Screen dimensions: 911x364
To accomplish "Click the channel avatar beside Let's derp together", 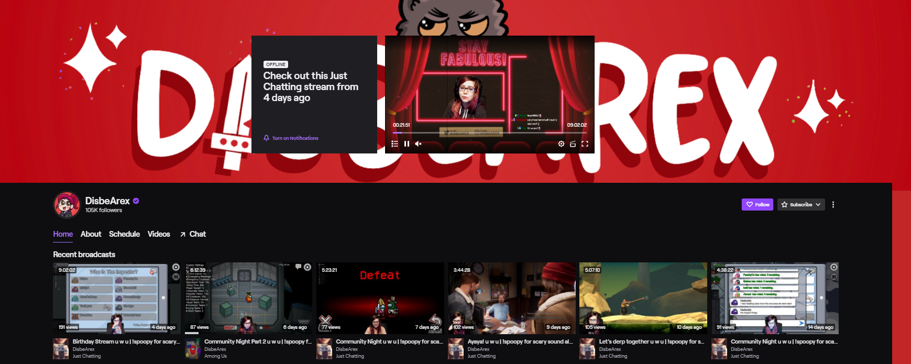I will (x=587, y=349).
